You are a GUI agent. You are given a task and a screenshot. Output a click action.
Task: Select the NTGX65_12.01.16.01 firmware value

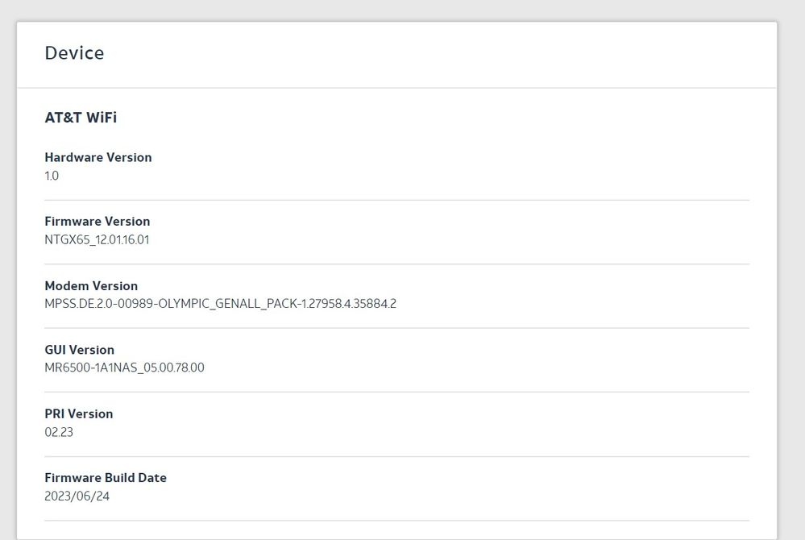click(x=97, y=239)
